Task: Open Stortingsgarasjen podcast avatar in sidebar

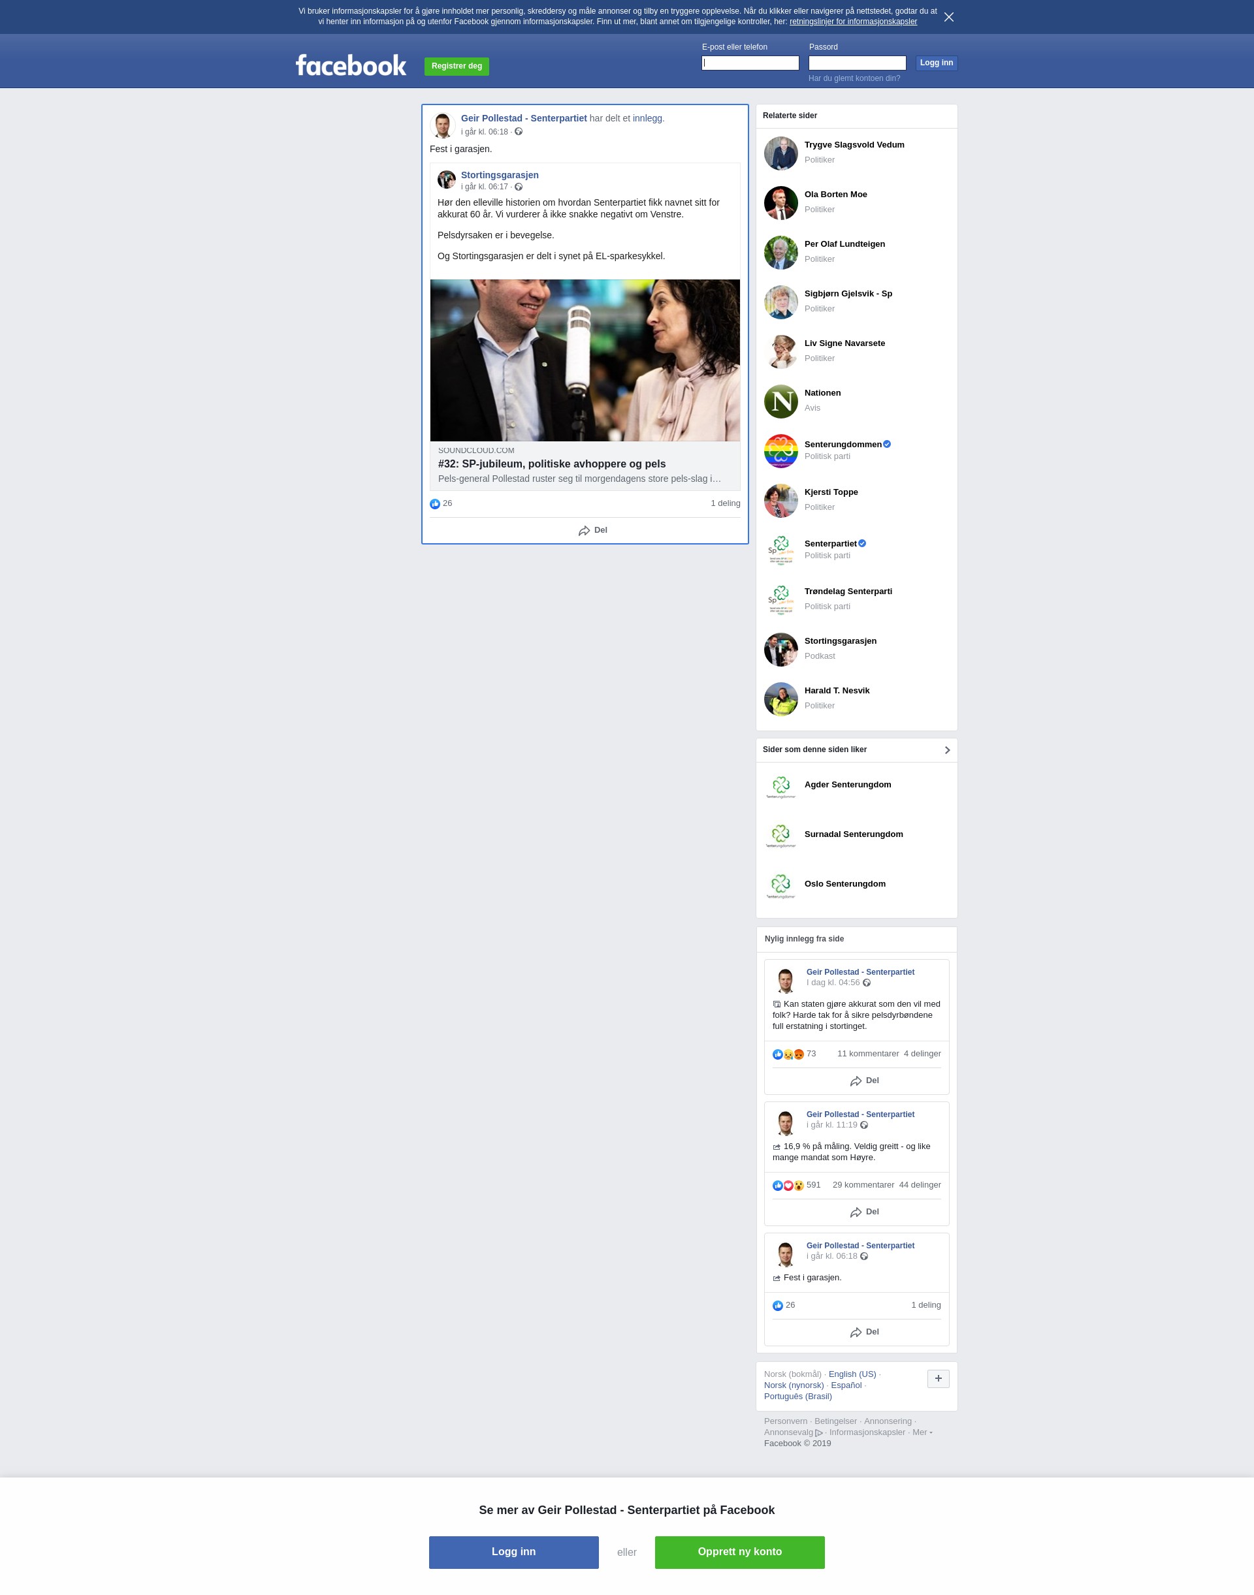Action: 780,650
